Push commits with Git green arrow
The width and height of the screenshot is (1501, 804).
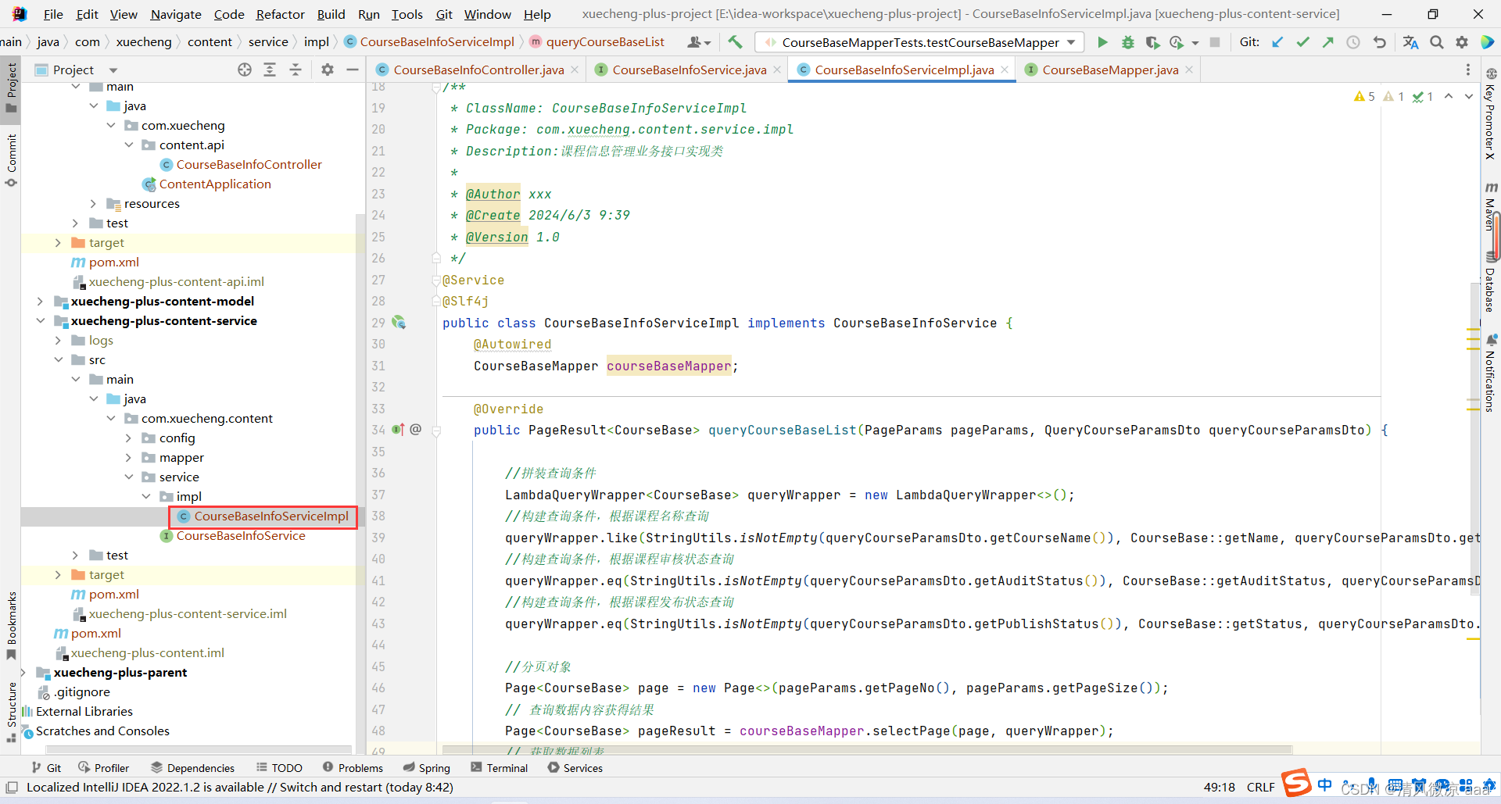(1327, 42)
